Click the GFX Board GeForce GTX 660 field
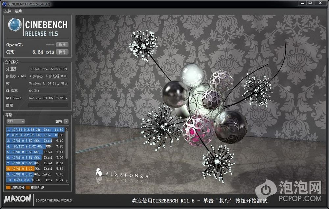This screenshot has width=329, height=209. point(48,98)
